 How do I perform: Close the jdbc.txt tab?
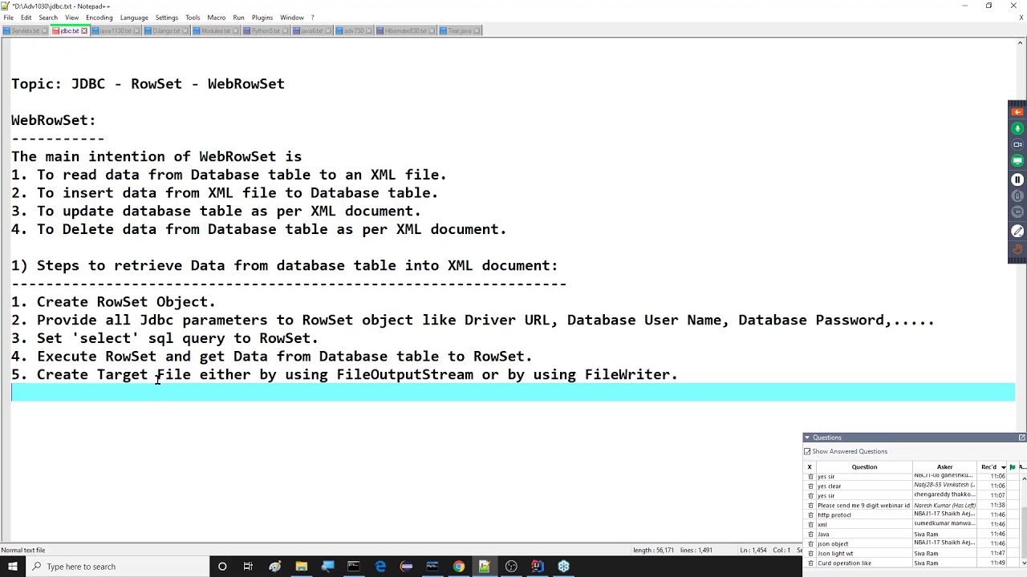[84, 30]
